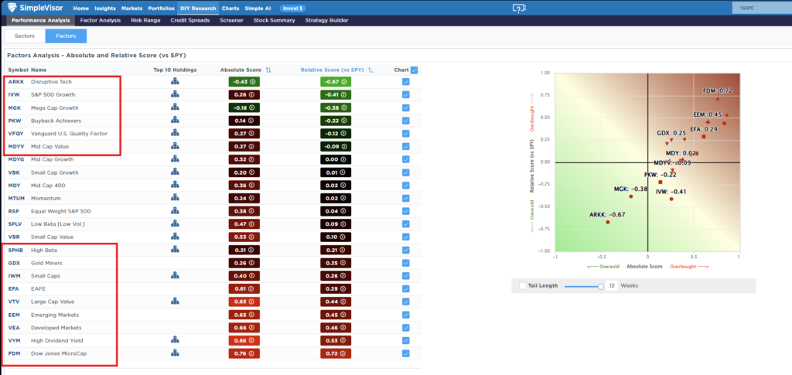Sort by Relative Score arrows
The height and width of the screenshot is (375, 792).
pos(371,70)
